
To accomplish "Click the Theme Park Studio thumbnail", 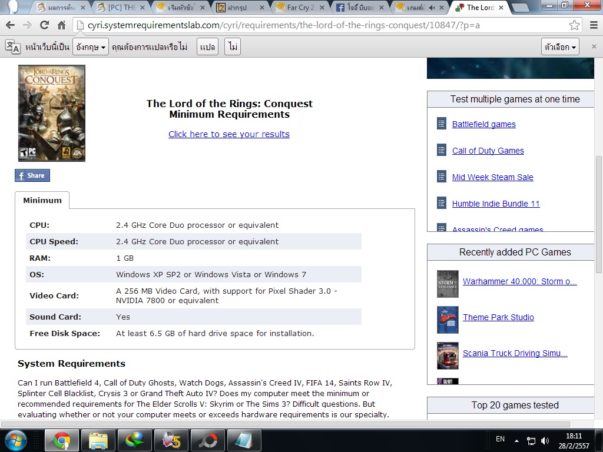I will click(x=448, y=320).
